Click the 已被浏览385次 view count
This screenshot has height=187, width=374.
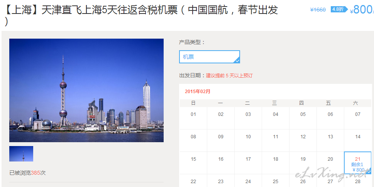click(27, 173)
